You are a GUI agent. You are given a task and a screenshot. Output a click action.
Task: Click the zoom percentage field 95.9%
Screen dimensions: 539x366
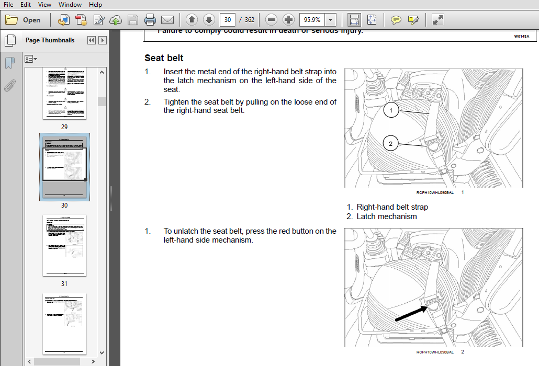pyautogui.click(x=312, y=20)
